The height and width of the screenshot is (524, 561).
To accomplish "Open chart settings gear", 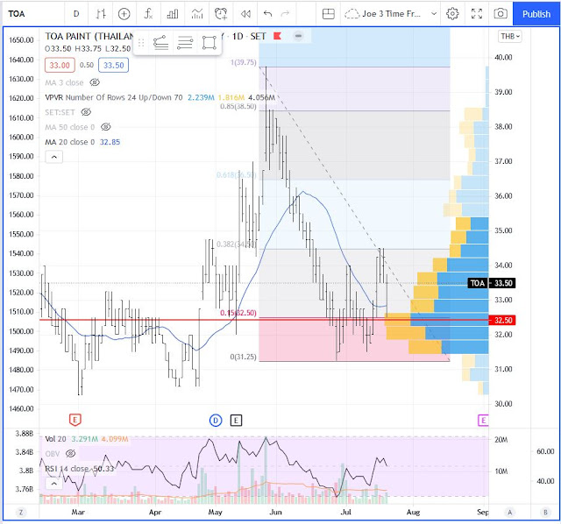I will click(x=452, y=14).
